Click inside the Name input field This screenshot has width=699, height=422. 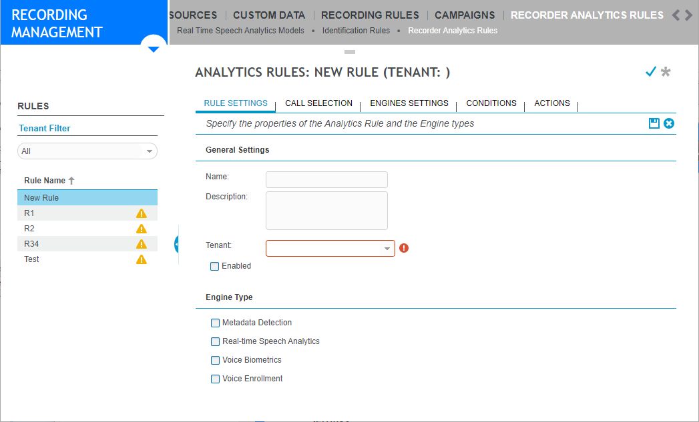326,179
